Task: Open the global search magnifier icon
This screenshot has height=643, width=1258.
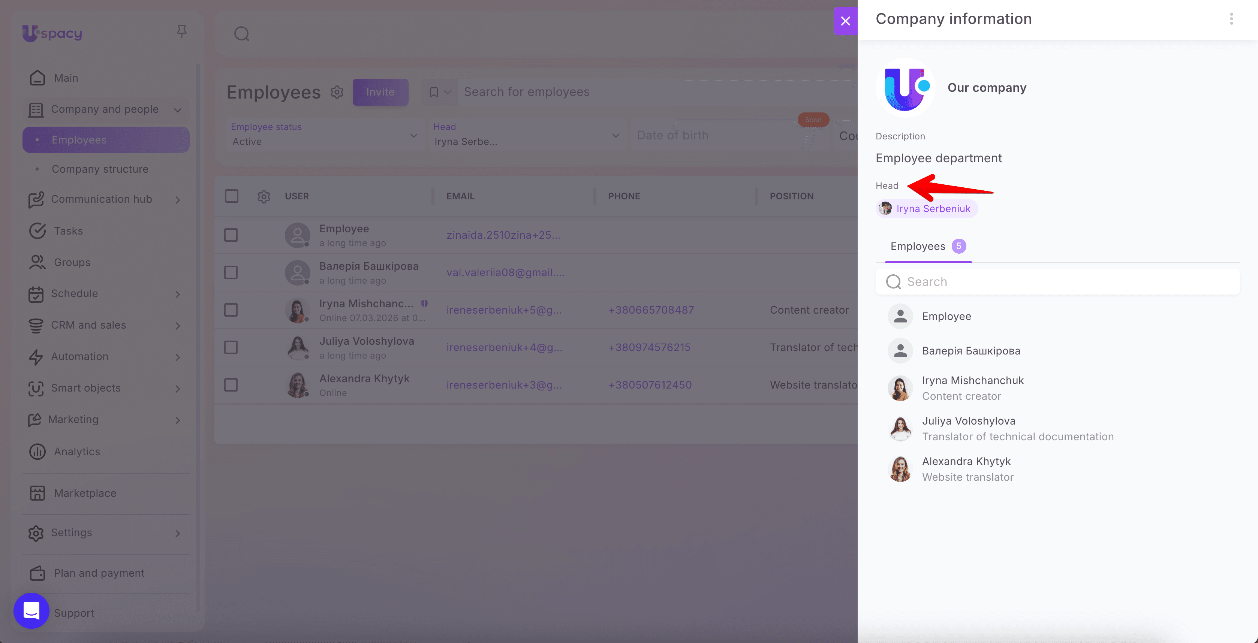Action: coord(242,34)
